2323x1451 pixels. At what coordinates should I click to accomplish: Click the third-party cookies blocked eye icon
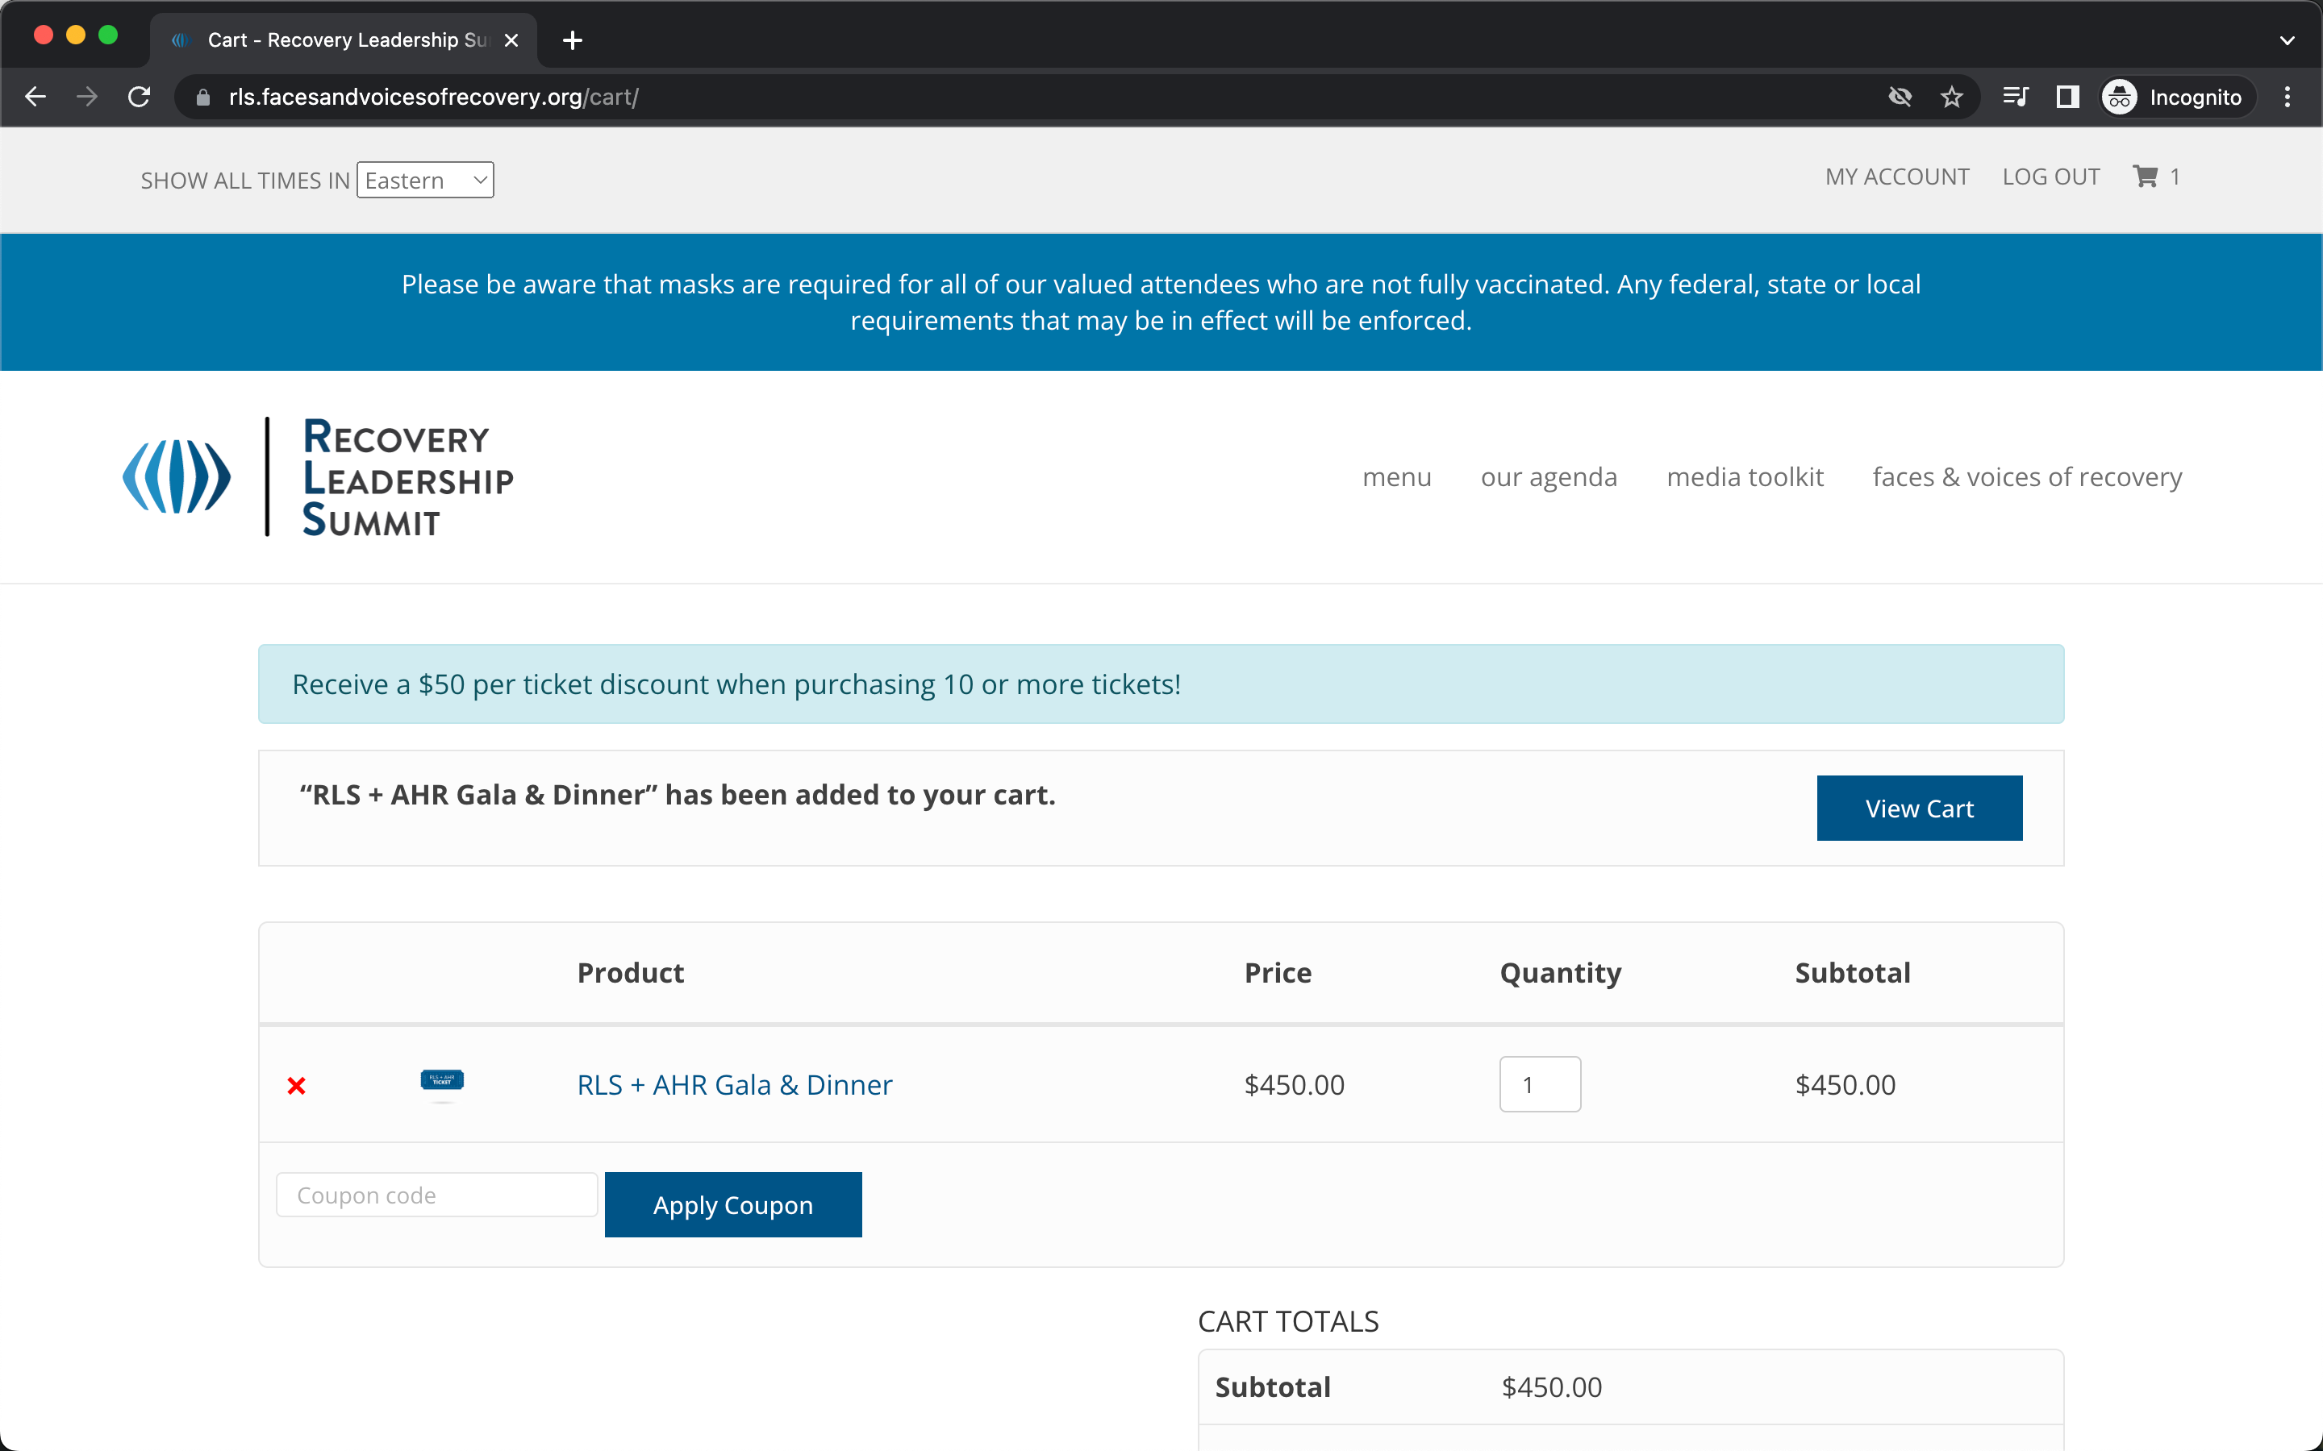pyautogui.click(x=1900, y=97)
